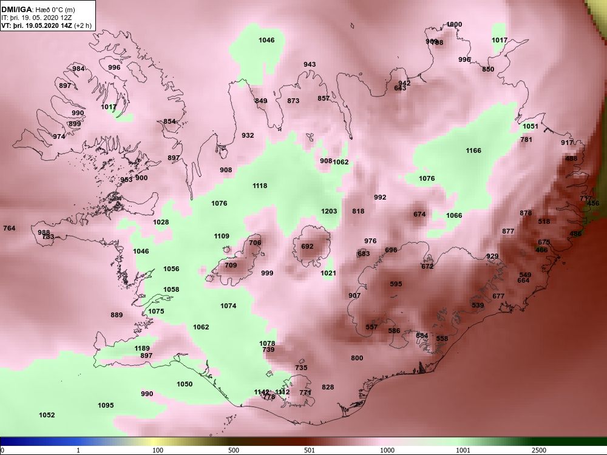Select the 1189 value label

click(x=142, y=349)
